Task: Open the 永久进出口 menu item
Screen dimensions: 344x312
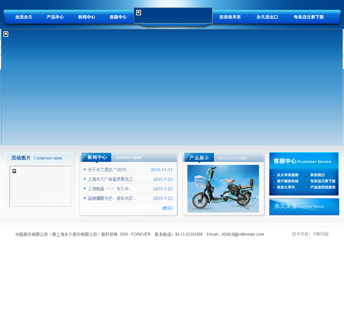Action: 267,17
